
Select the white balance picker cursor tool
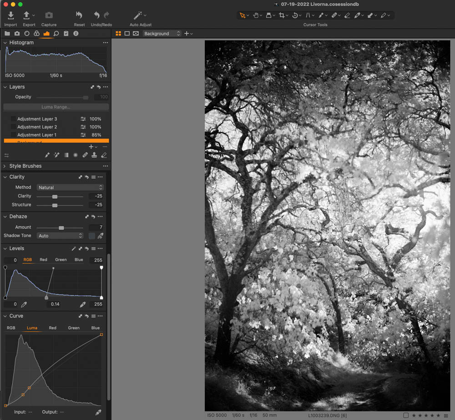[357, 15]
